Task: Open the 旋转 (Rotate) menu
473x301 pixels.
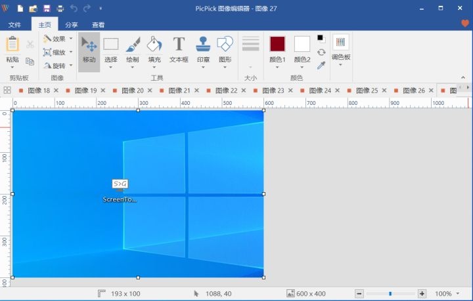Action: 58,66
